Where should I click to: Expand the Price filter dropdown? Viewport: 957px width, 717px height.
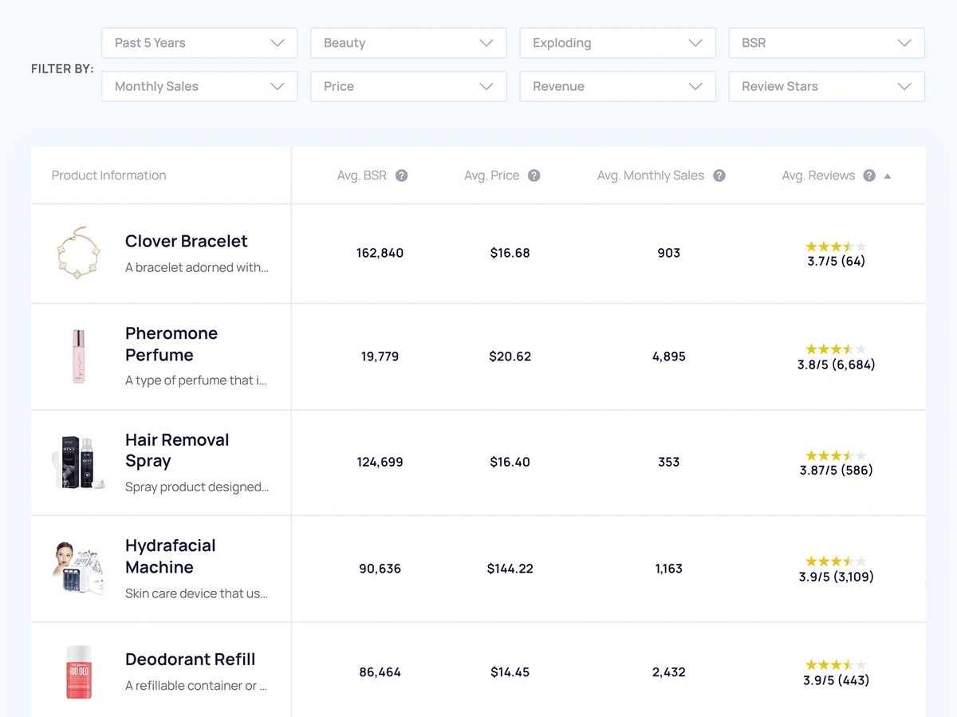tap(408, 86)
